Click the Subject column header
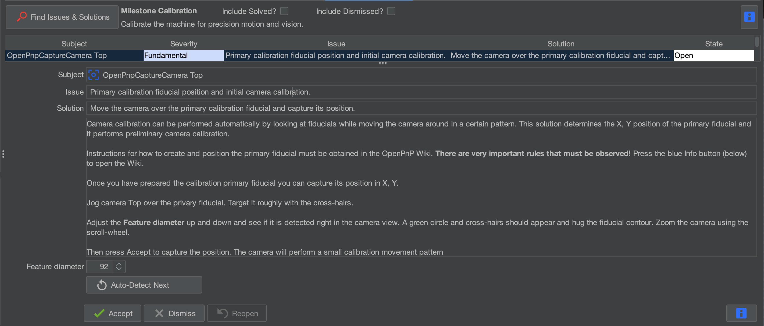This screenshot has width=764, height=326. (x=74, y=44)
